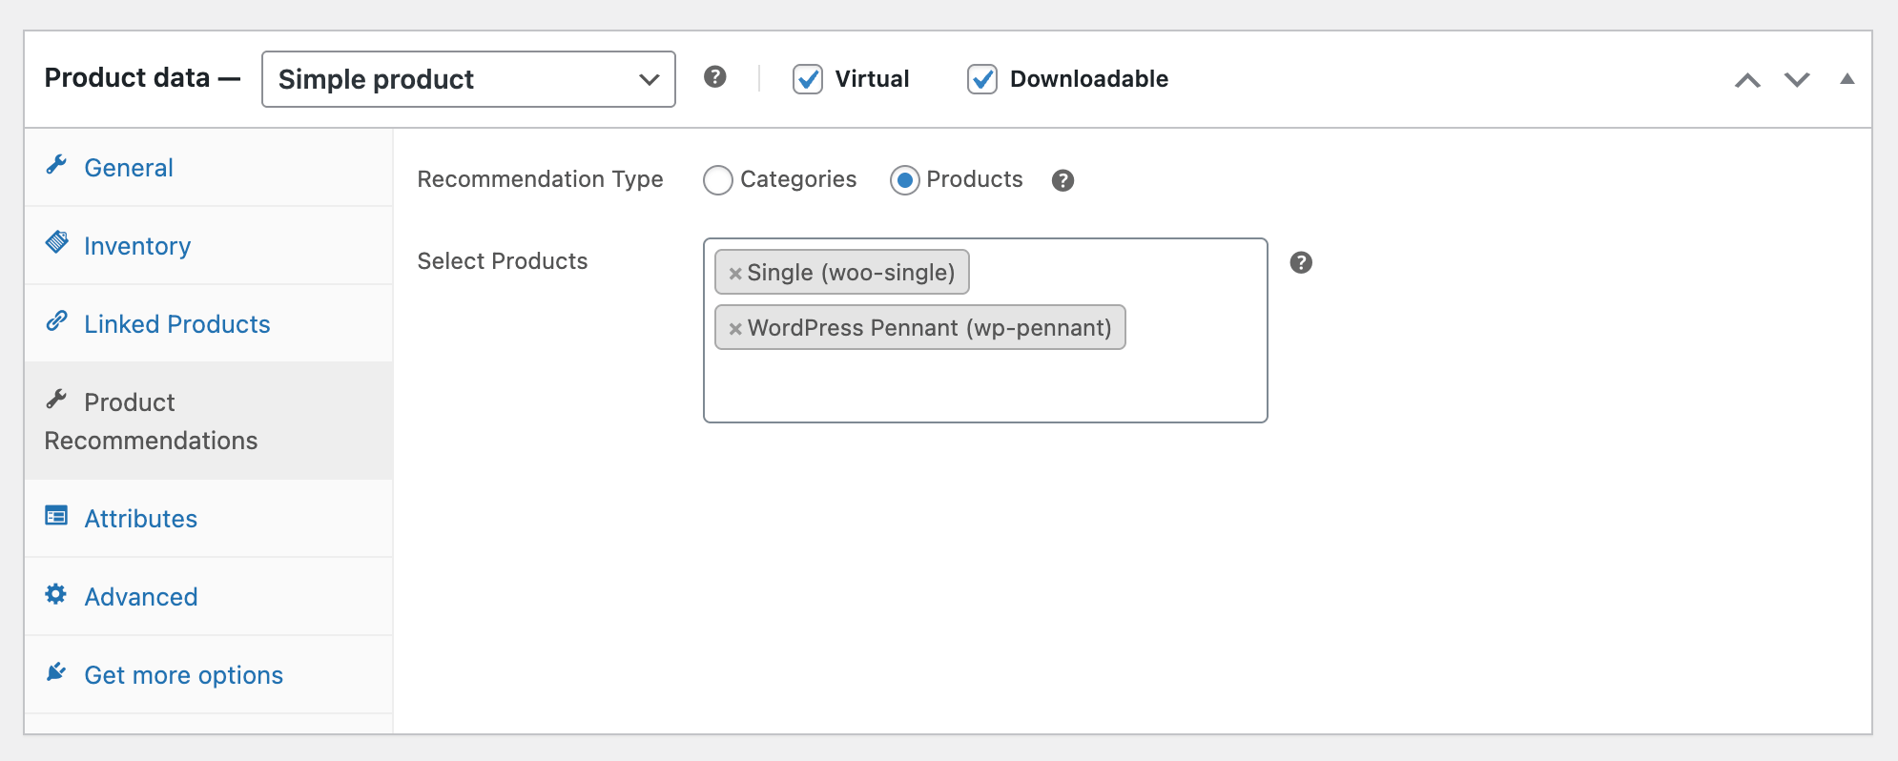
Task: Click the wrench icon beside General
Action: tap(56, 166)
